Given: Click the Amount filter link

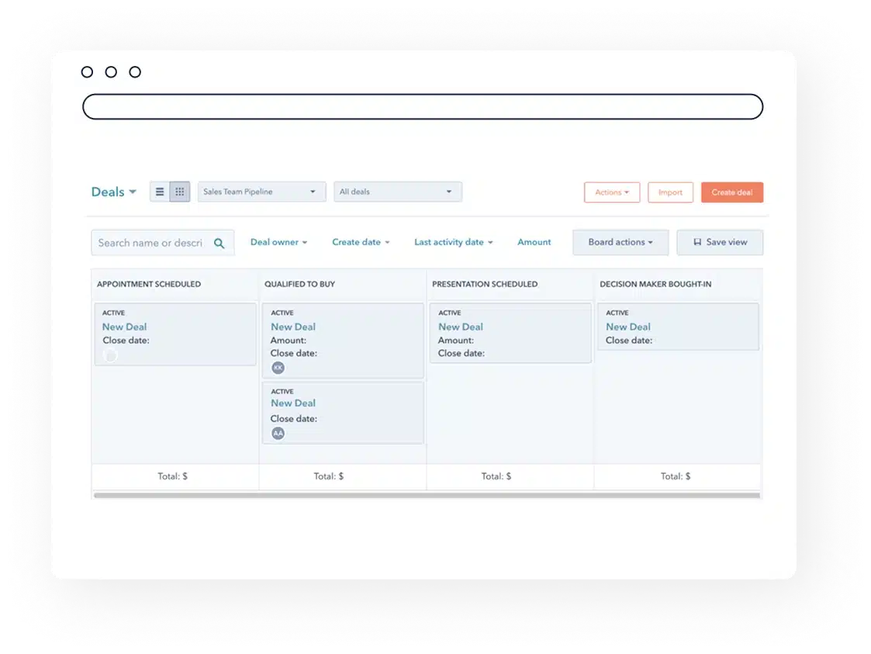Looking at the screenshot, I should 534,242.
